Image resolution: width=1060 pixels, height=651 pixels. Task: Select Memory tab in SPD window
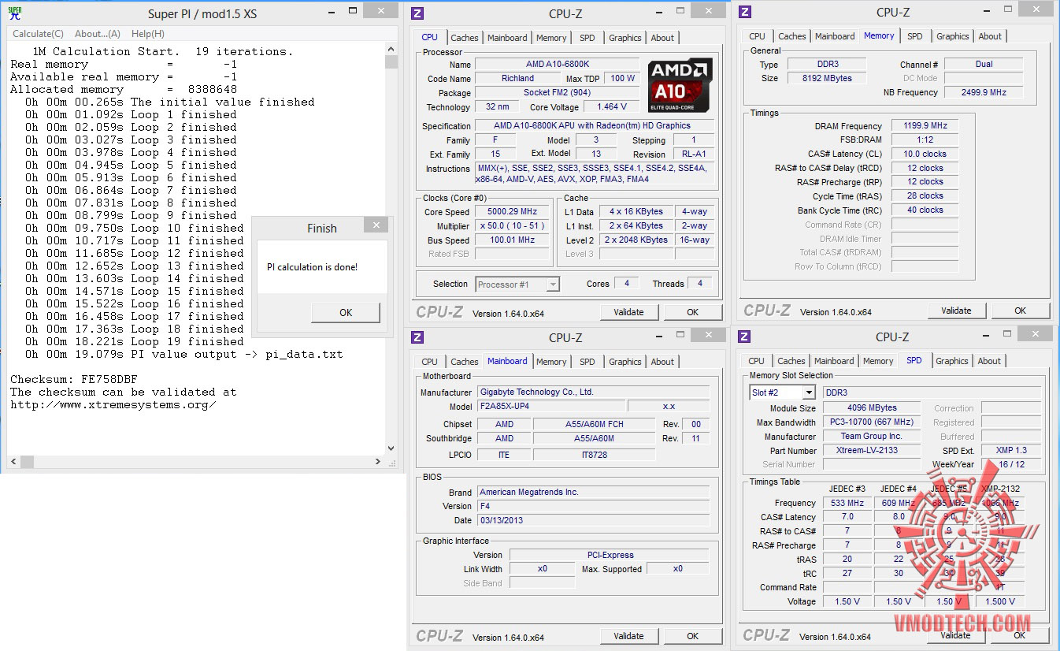click(x=878, y=361)
